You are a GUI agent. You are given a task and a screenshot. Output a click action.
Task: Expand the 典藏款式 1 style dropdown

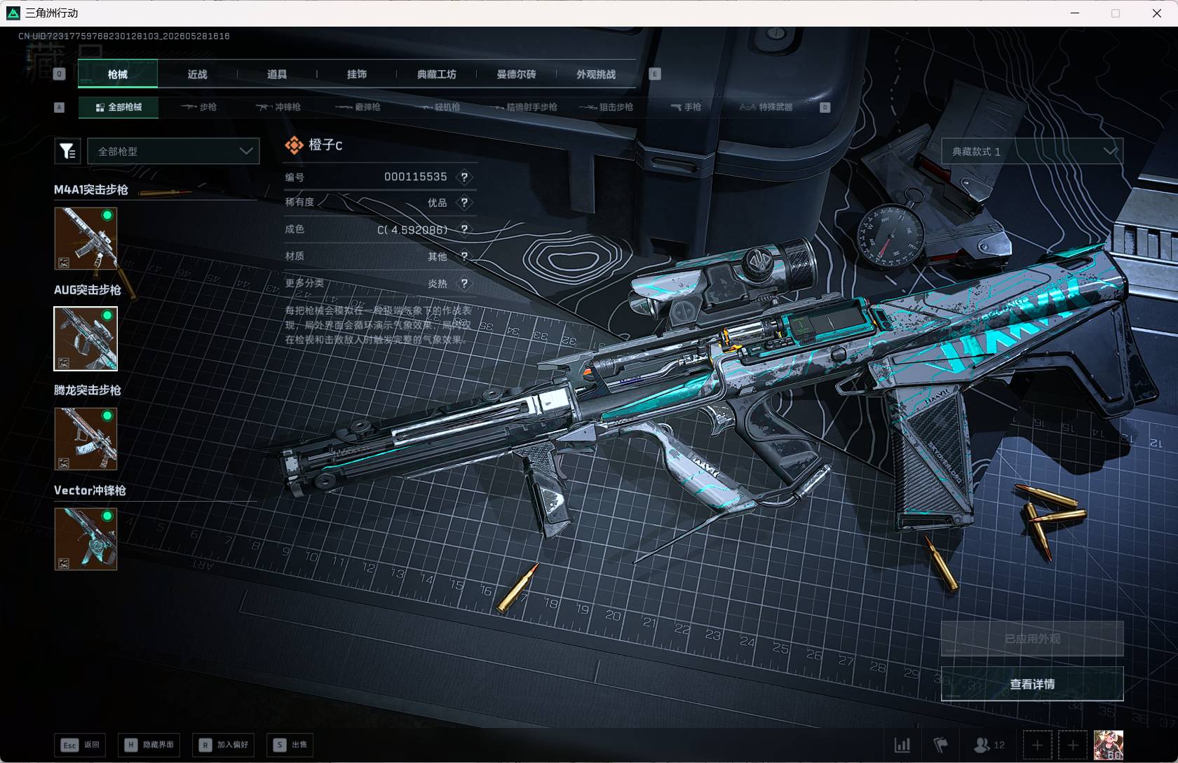pos(1032,151)
